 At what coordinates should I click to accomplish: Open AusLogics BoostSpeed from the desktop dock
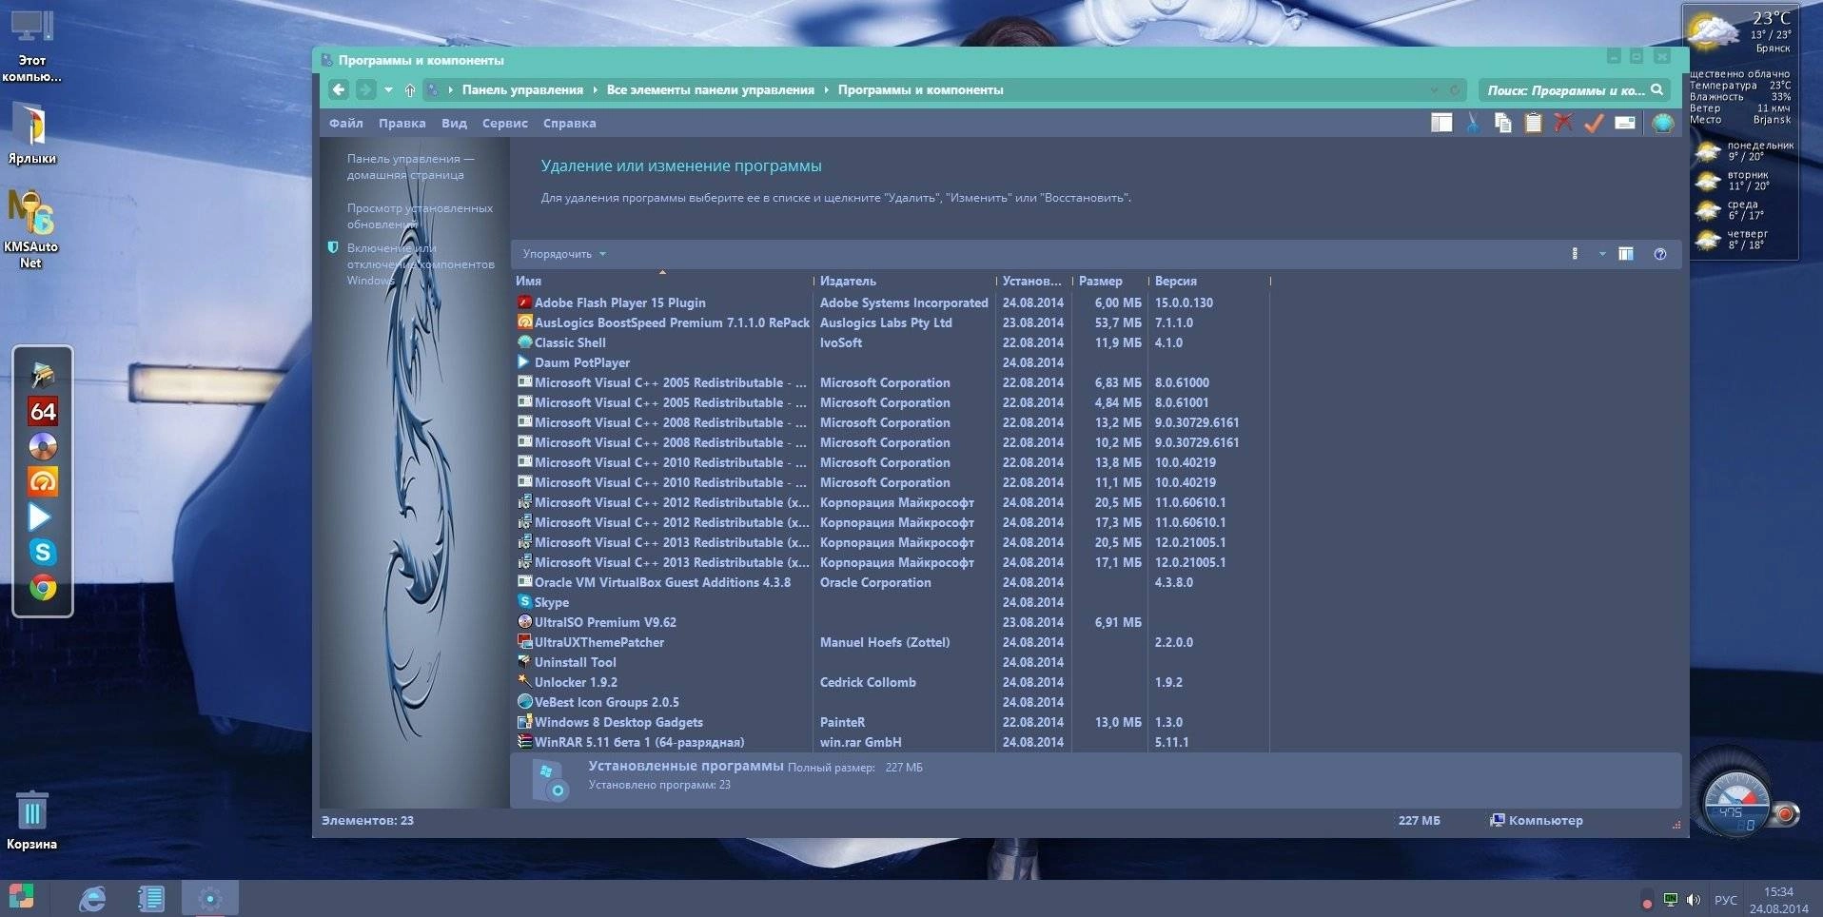[43, 481]
